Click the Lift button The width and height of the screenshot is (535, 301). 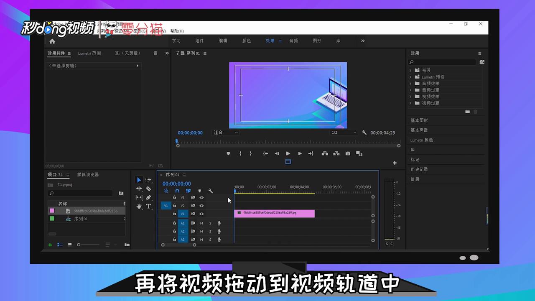pos(325,153)
